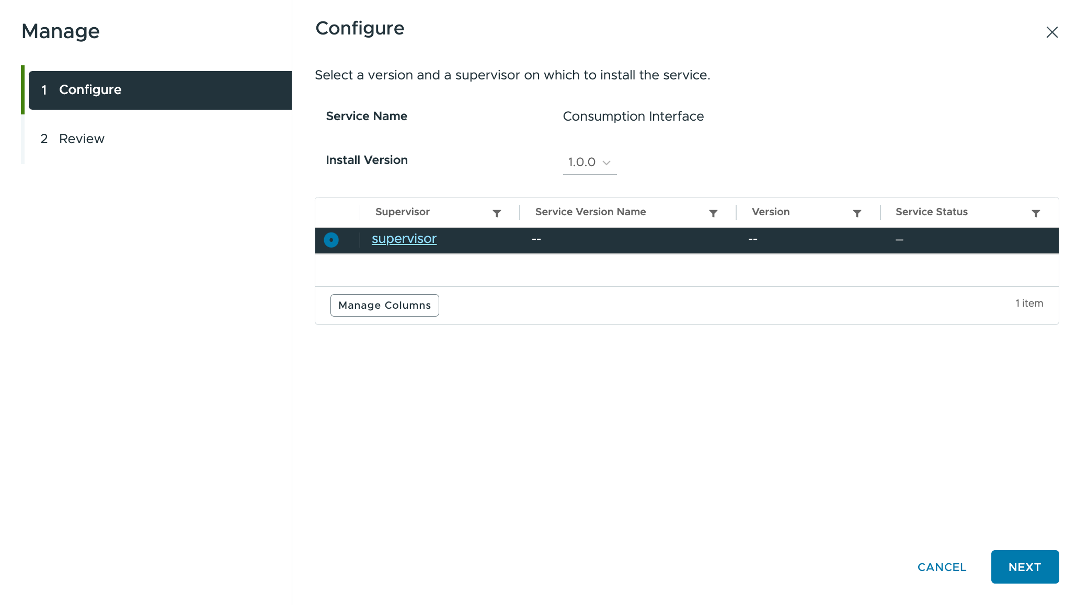Click the Install Version dropdown chevron
Screen dimensions: 1076x605
coord(606,162)
